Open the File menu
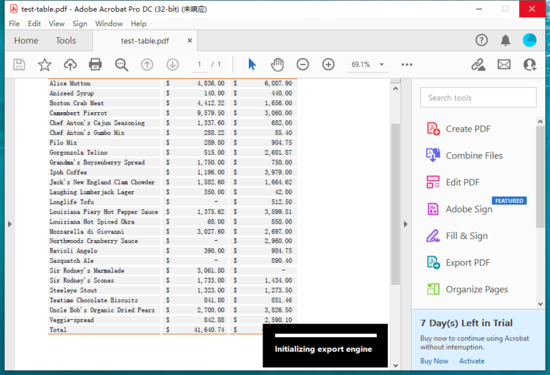550x375 pixels. pyautogui.click(x=14, y=24)
